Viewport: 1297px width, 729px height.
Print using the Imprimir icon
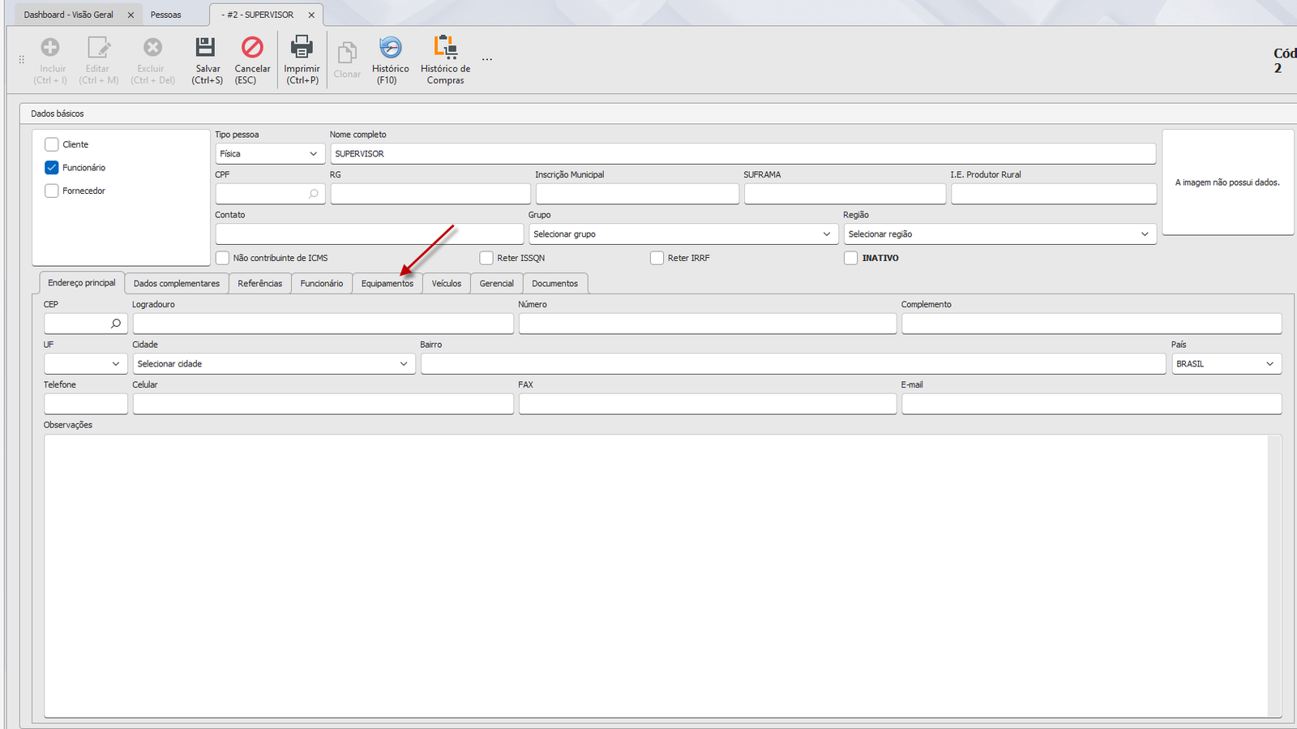(x=302, y=47)
